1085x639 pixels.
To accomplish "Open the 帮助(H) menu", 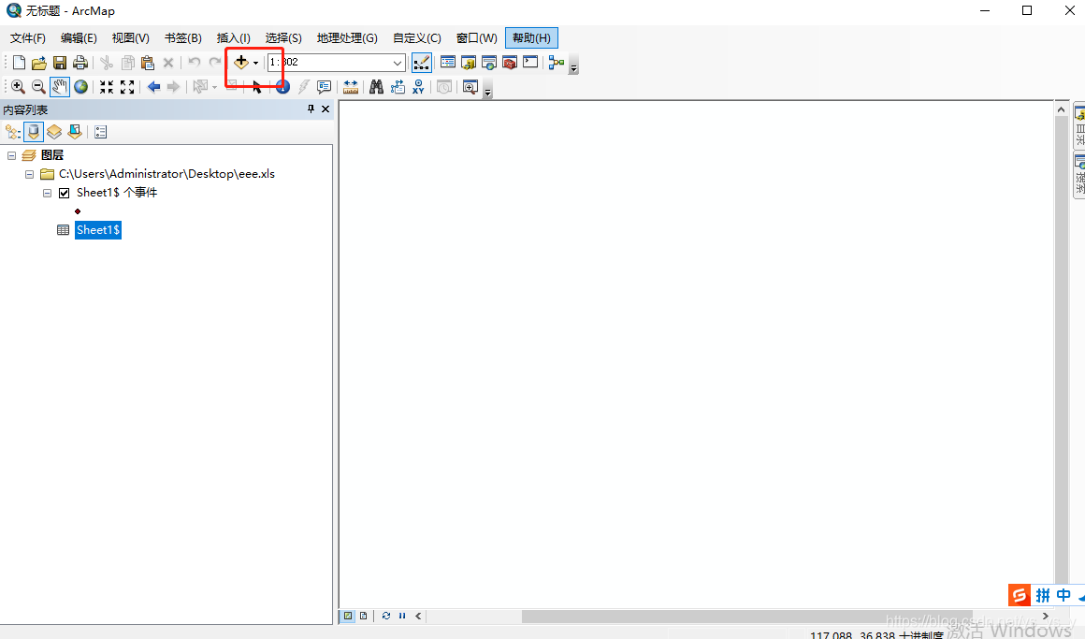I will (x=531, y=38).
